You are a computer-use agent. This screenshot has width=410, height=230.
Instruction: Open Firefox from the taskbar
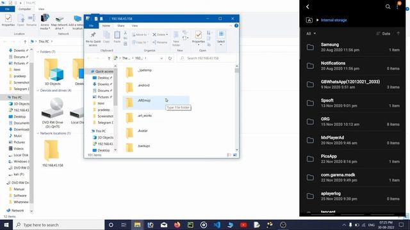click(177, 225)
